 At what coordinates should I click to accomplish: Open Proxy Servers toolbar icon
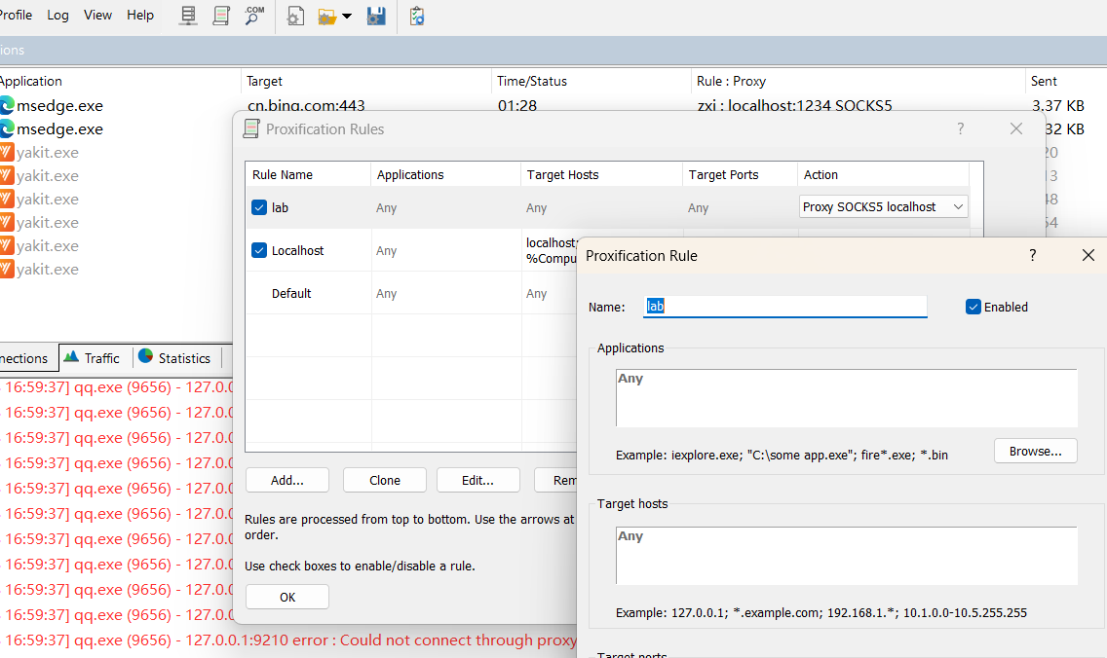[188, 16]
